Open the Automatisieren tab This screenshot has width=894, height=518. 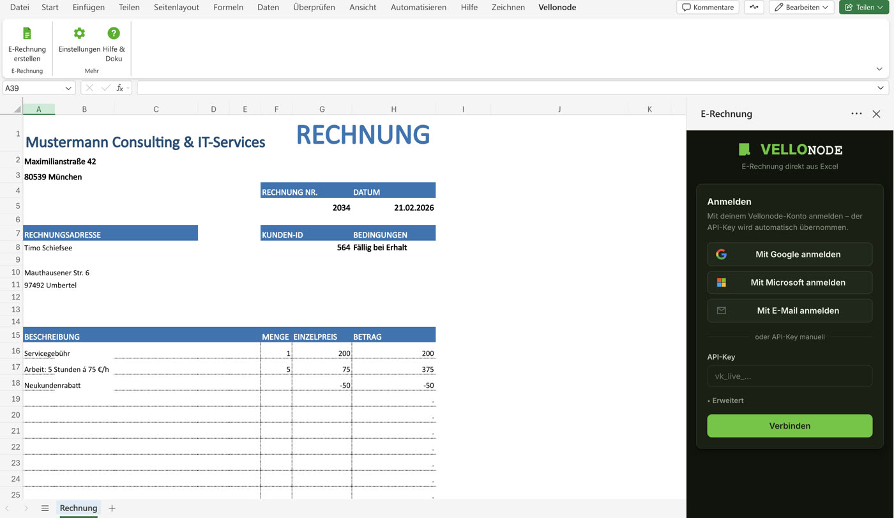(x=418, y=7)
